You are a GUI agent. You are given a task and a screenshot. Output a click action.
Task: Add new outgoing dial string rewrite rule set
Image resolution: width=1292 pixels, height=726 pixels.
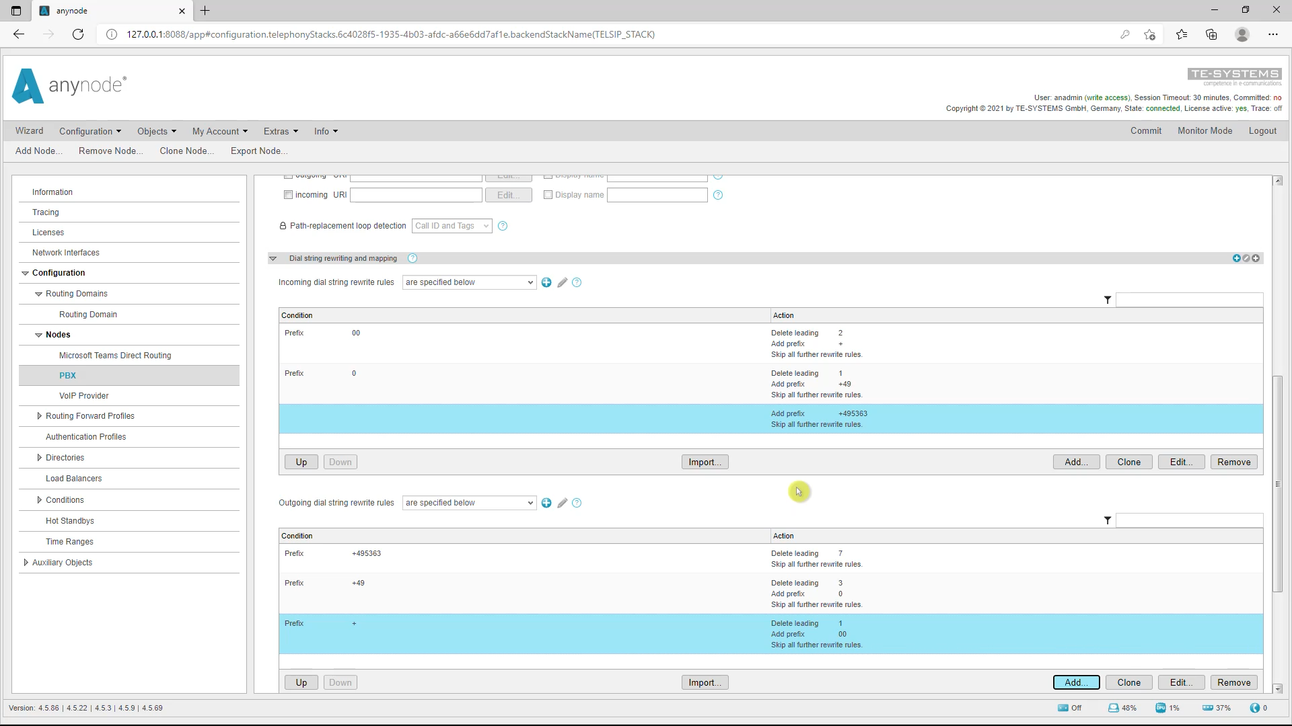[x=546, y=503]
